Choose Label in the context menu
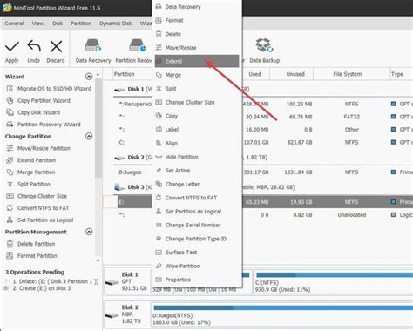This screenshot has height=331, width=413. tap(197, 130)
